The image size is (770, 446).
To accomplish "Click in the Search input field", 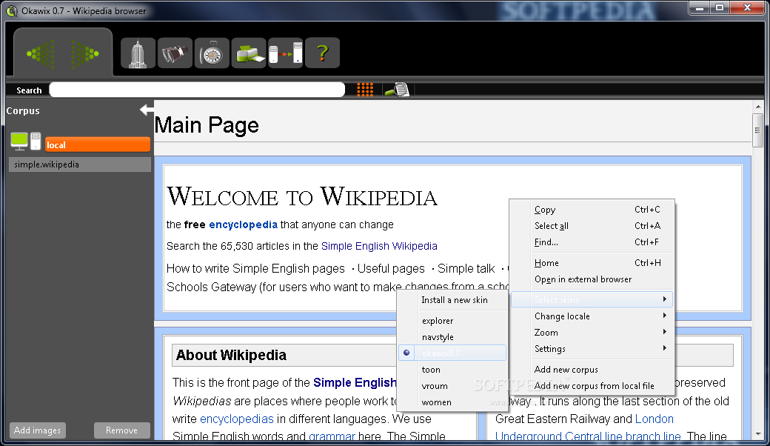I will (x=197, y=90).
